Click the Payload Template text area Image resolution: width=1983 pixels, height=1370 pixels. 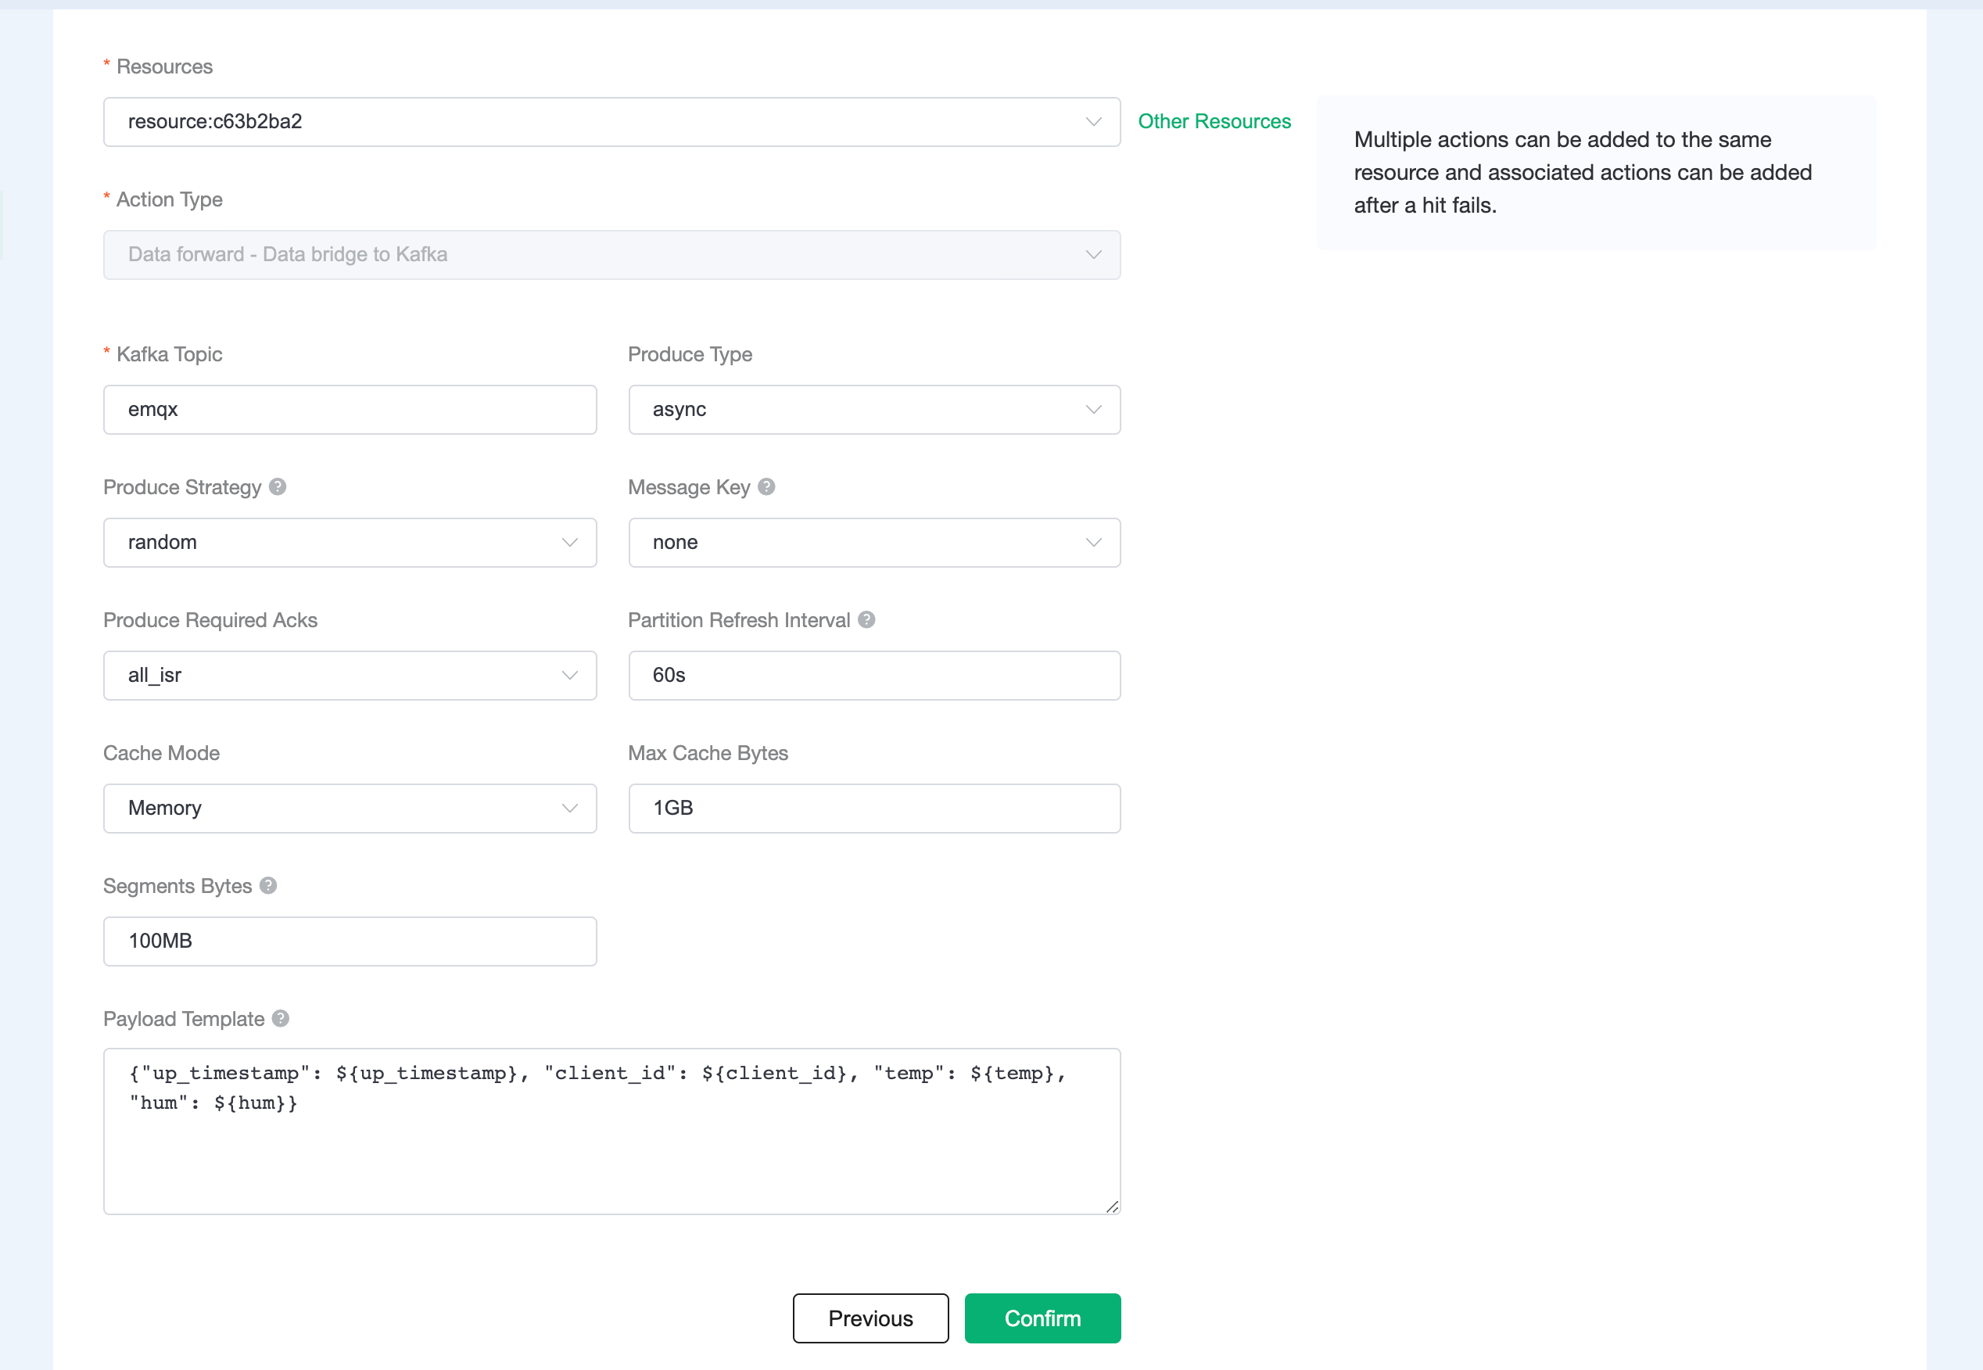[x=611, y=1129]
